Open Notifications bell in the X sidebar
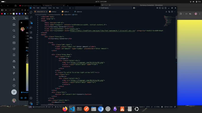The height and width of the screenshot is (113, 202). click(x=14, y=37)
